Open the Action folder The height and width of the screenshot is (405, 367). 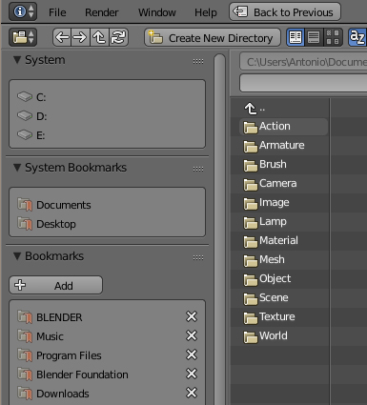[283, 127]
